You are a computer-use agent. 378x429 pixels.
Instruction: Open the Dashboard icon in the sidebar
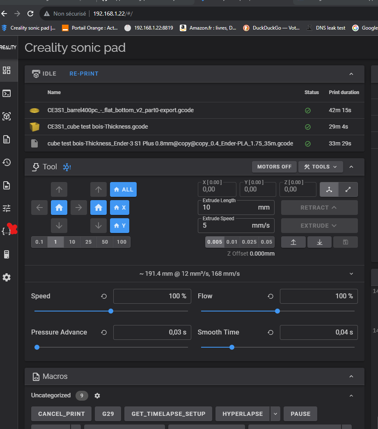click(7, 70)
